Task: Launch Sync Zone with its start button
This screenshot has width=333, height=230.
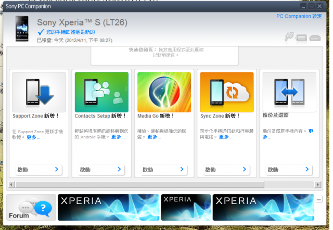Action: [226, 170]
